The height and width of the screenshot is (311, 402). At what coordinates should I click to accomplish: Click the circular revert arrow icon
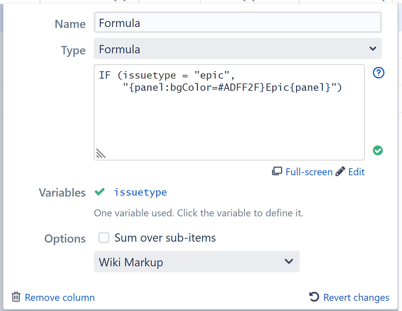[314, 297]
